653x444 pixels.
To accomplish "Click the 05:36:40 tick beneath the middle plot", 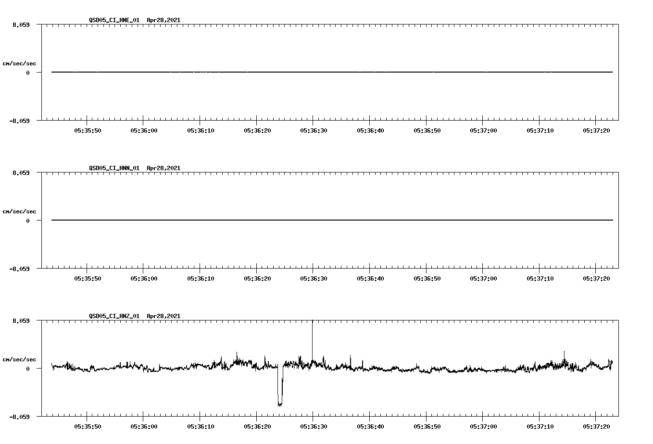I will (371, 277).
